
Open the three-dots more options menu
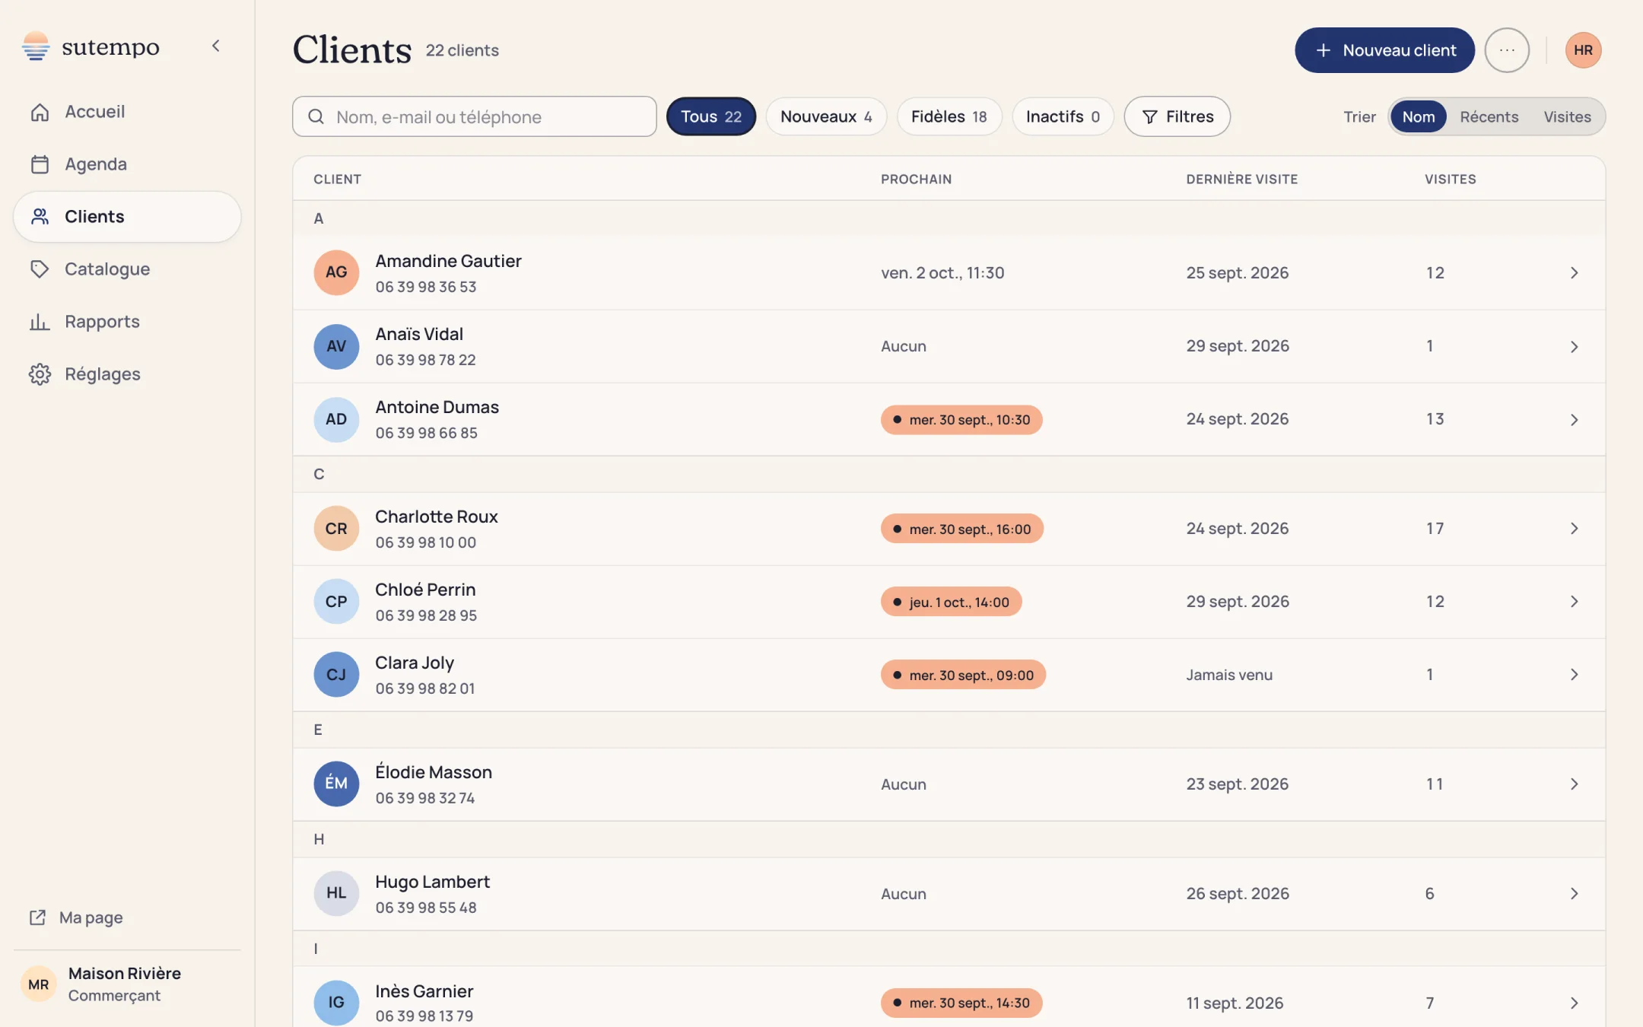pyautogui.click(x=1507, y=50)
